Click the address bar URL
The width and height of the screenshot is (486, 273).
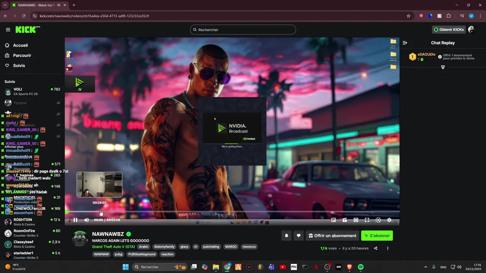point(94,16)
